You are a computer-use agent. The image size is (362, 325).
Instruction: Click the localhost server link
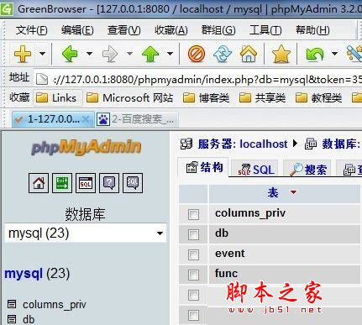pyautogui.click(x=264, y=144)
